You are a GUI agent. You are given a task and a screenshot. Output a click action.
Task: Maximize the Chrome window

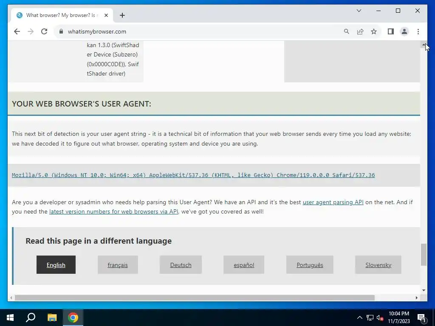click(398, 11)
